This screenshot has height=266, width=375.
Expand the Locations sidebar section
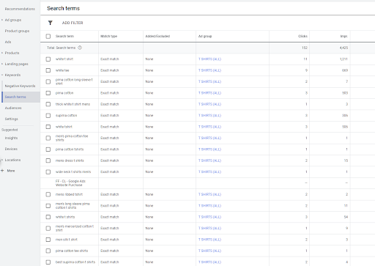pyautogui.click(x=2, y=160)
